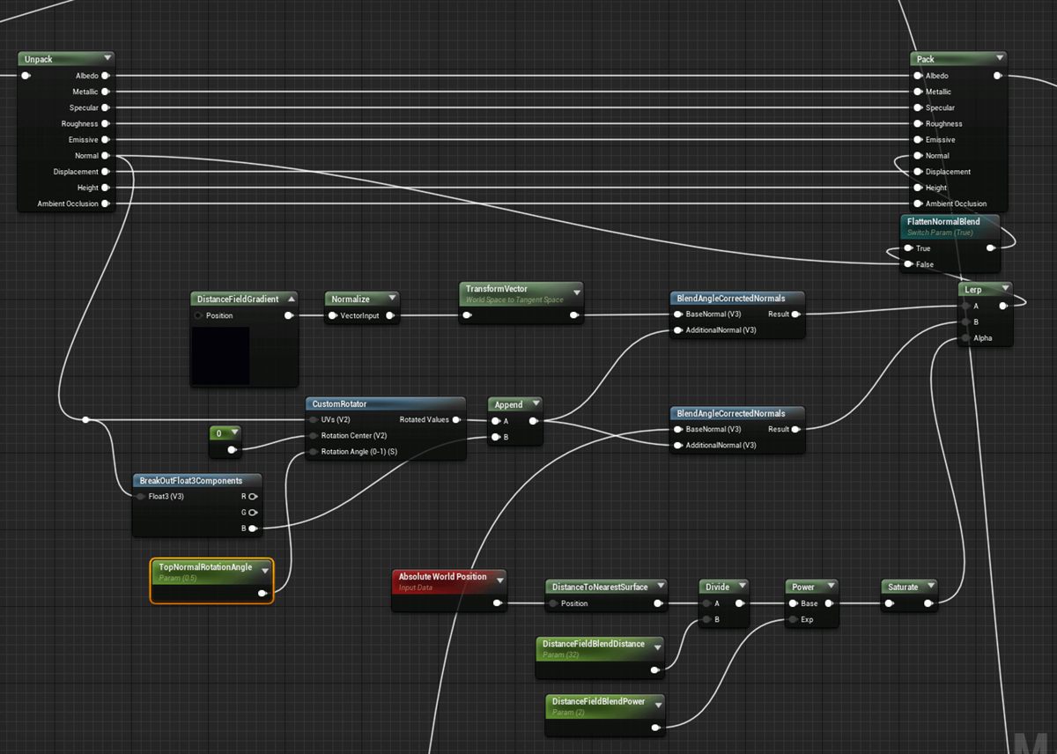Click the Result pin of upper BlendAngleCorrectedNormals
1057x754 pixels.
click(x=795, y=314)
